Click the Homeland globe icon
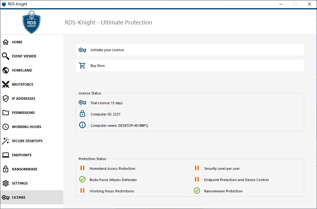Image resolution: width=317 pixels, height=209 pixels. pos(6,70)
